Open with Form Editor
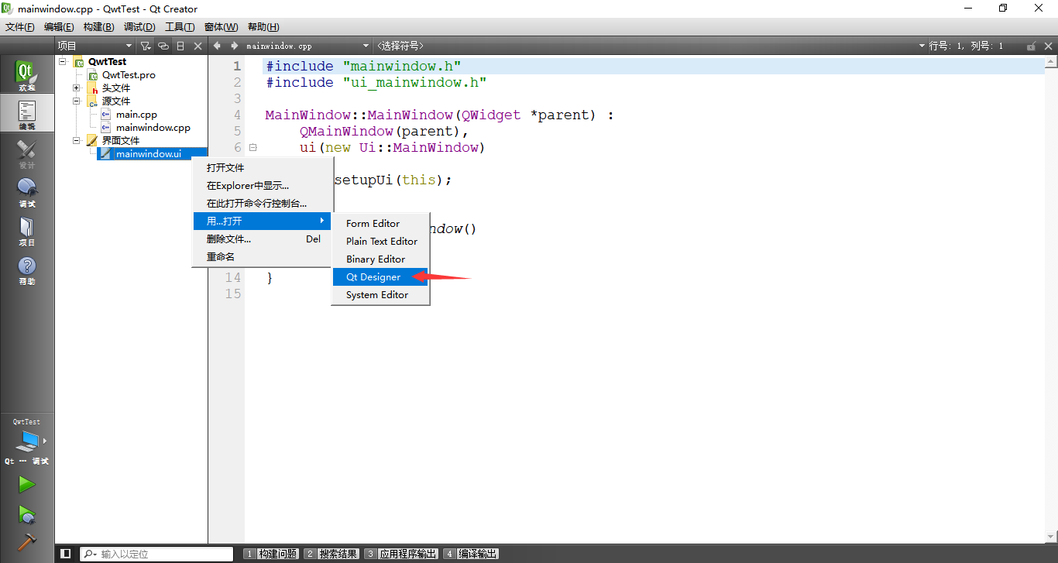 click(x=380, y=223)
